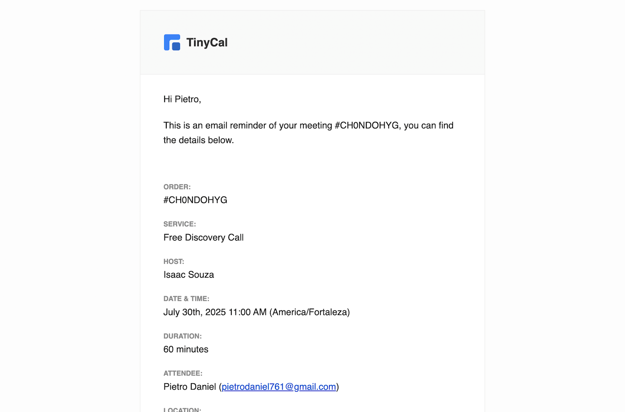Click the meeting code in the reminder sentence
The width and height of the screenshot is (625, 412).
pos(367,126)
